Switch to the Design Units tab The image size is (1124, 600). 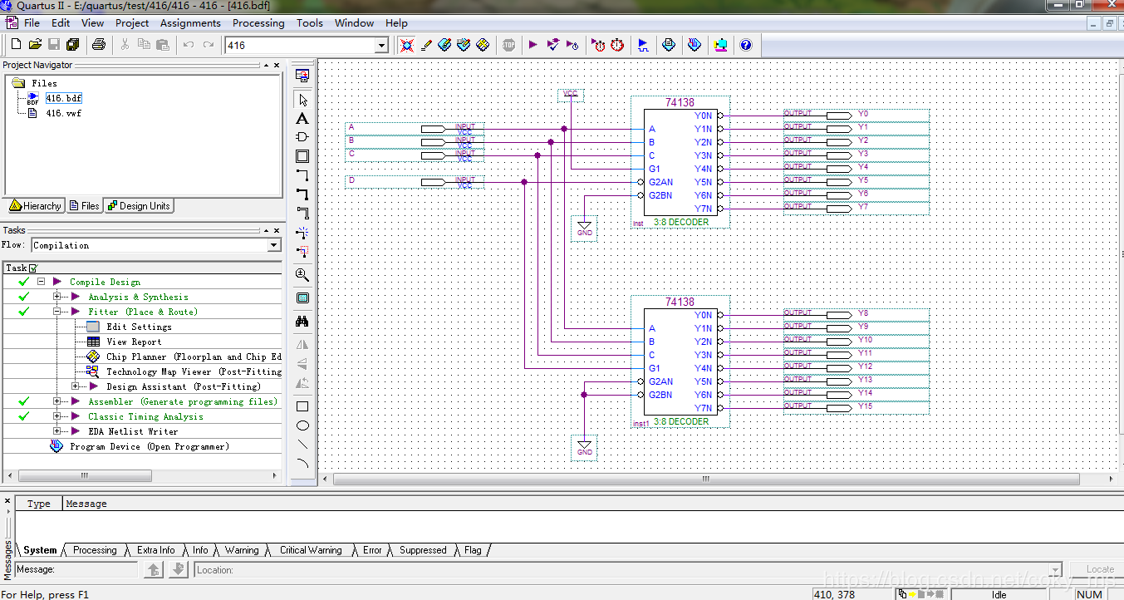point(139,206)
